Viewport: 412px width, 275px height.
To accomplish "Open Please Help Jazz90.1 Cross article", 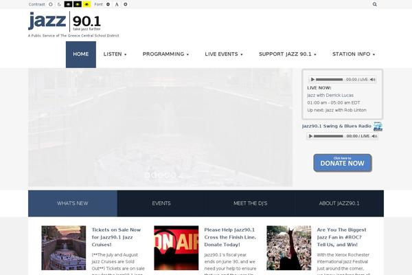I will (230, 237).
